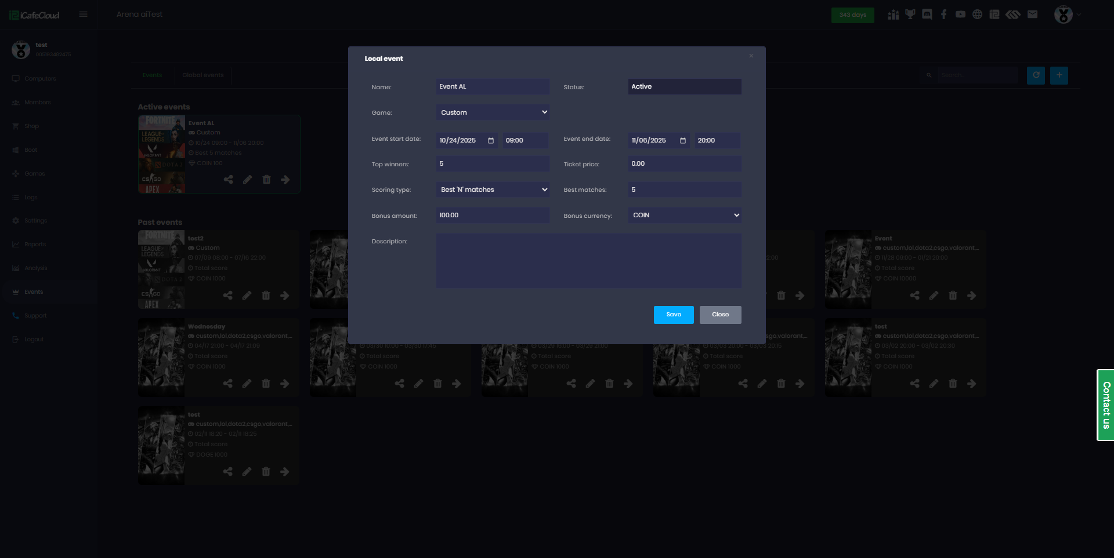Viewport: 1114px width, 558px height.
Task: Open the Scoring type dropdown
Action: pos(493,189)
